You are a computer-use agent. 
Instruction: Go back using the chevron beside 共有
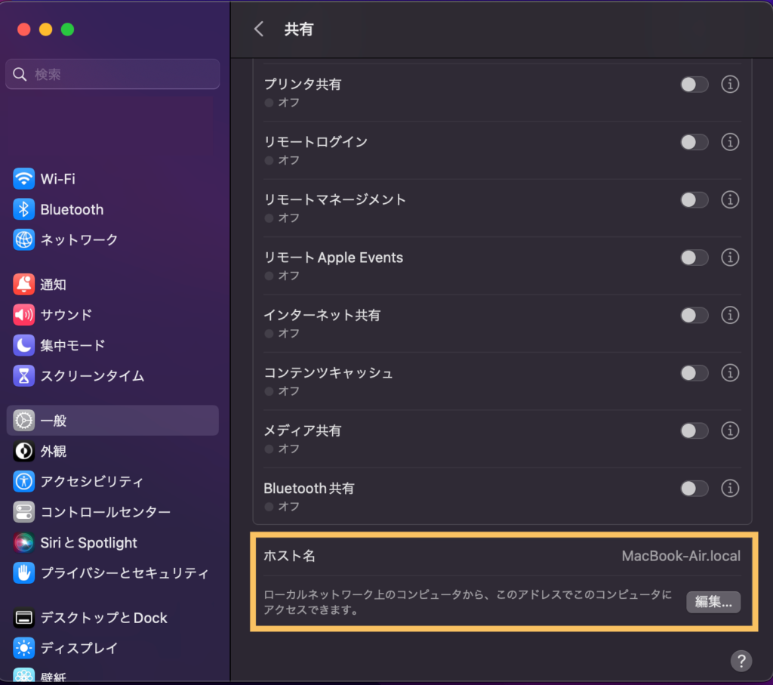coord(259,29)
